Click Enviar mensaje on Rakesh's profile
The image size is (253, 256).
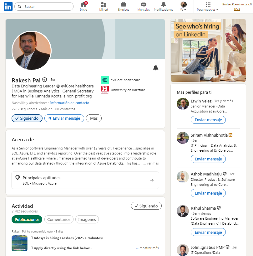(x=64, y=118)
